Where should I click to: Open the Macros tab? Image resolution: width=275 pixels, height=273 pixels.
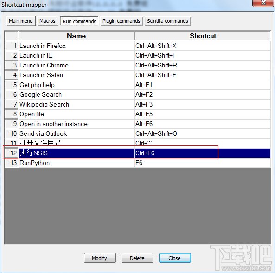(47, 21)
